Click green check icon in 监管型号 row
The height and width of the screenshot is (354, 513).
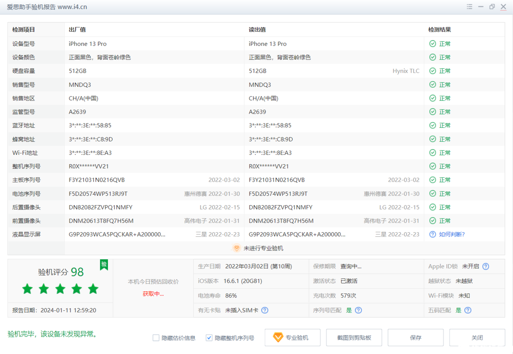[433, 112]
